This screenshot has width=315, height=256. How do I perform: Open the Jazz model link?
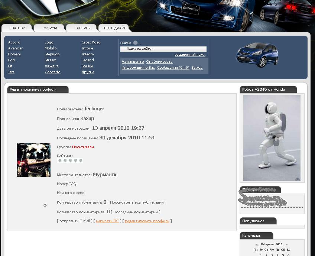11,72
